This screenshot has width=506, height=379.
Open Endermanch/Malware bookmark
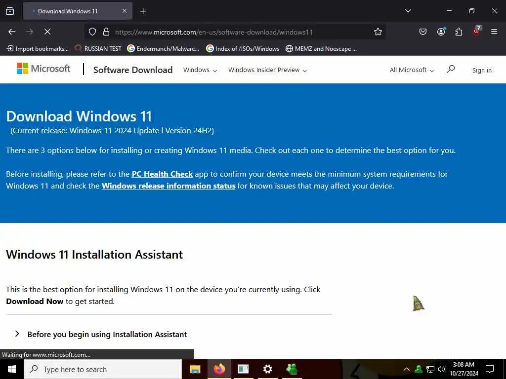(163, 49)
